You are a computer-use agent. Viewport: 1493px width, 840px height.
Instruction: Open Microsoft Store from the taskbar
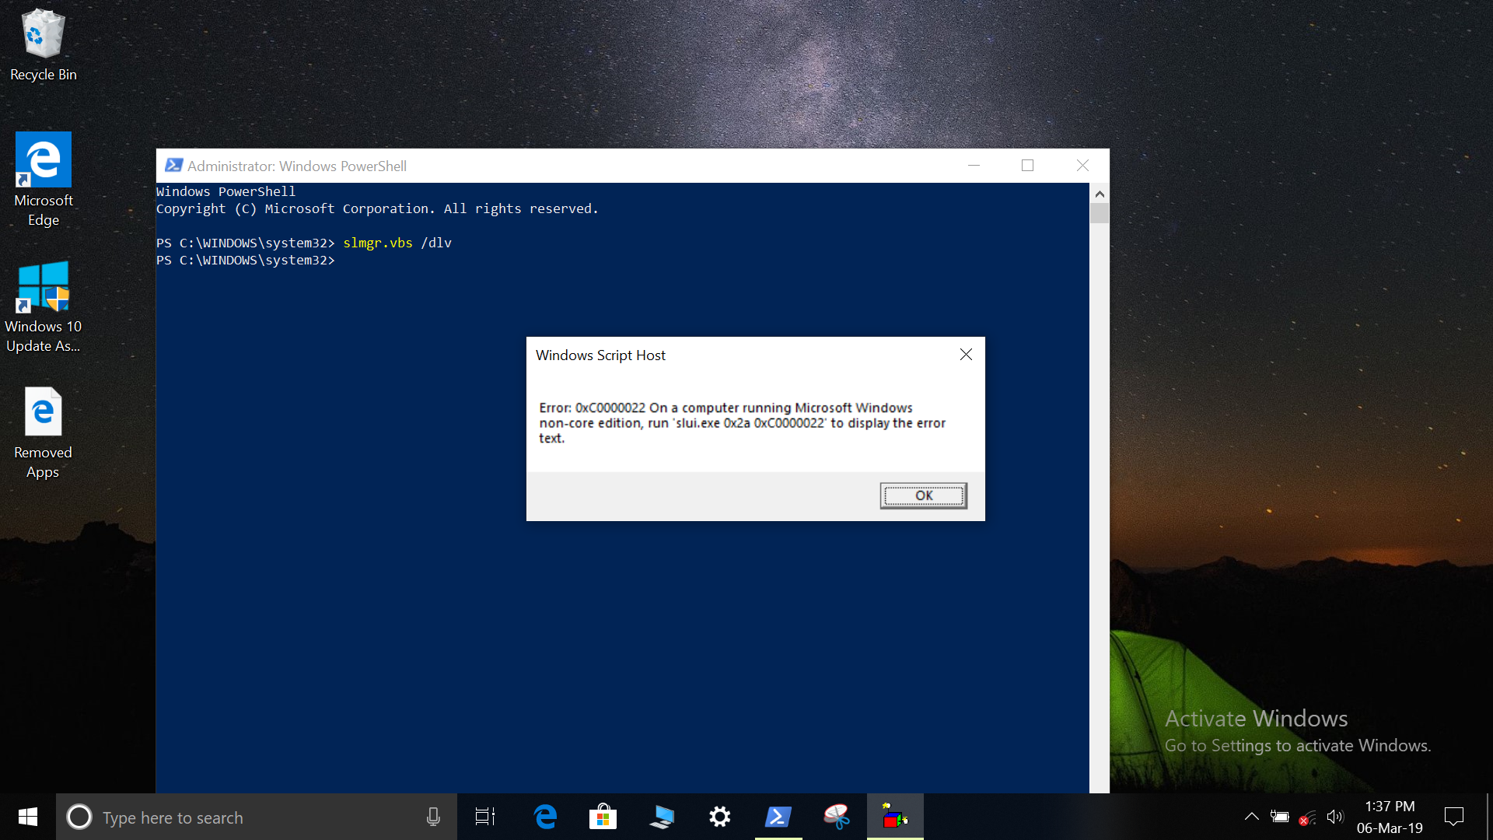click(603, 817)
